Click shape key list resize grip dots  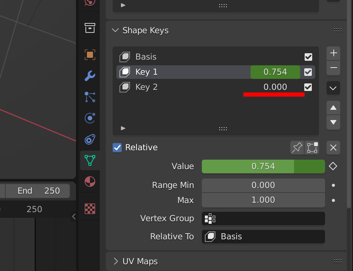click(x=223, y=129)
